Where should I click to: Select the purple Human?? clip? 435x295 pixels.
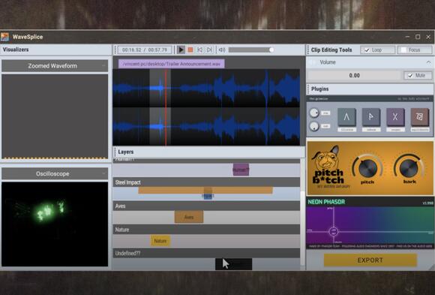(241, 170)
